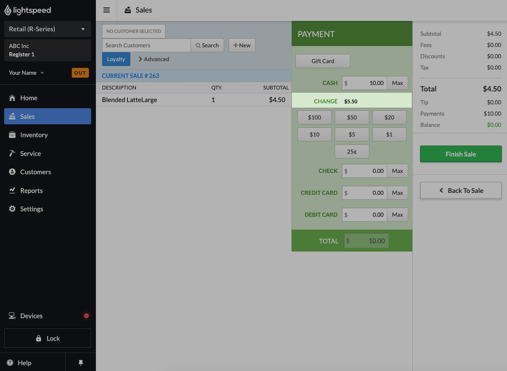
Task: Toggle the OUT clock status badge
Action: pyautogui.click(x=80, y=73)
